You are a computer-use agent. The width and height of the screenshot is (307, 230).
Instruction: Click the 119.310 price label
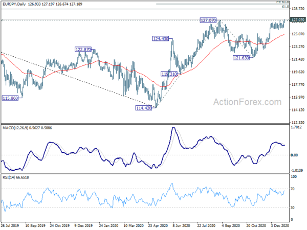click(169, 74)
